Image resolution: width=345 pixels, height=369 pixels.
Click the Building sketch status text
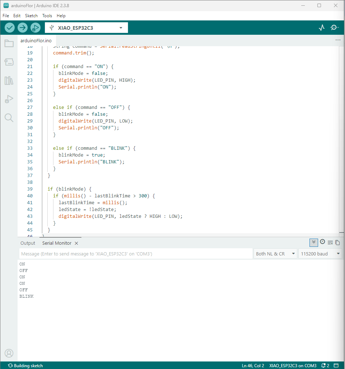click(28, 366)
